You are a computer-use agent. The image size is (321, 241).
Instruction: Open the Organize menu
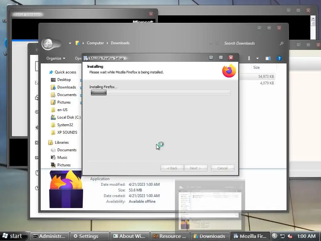56,58
